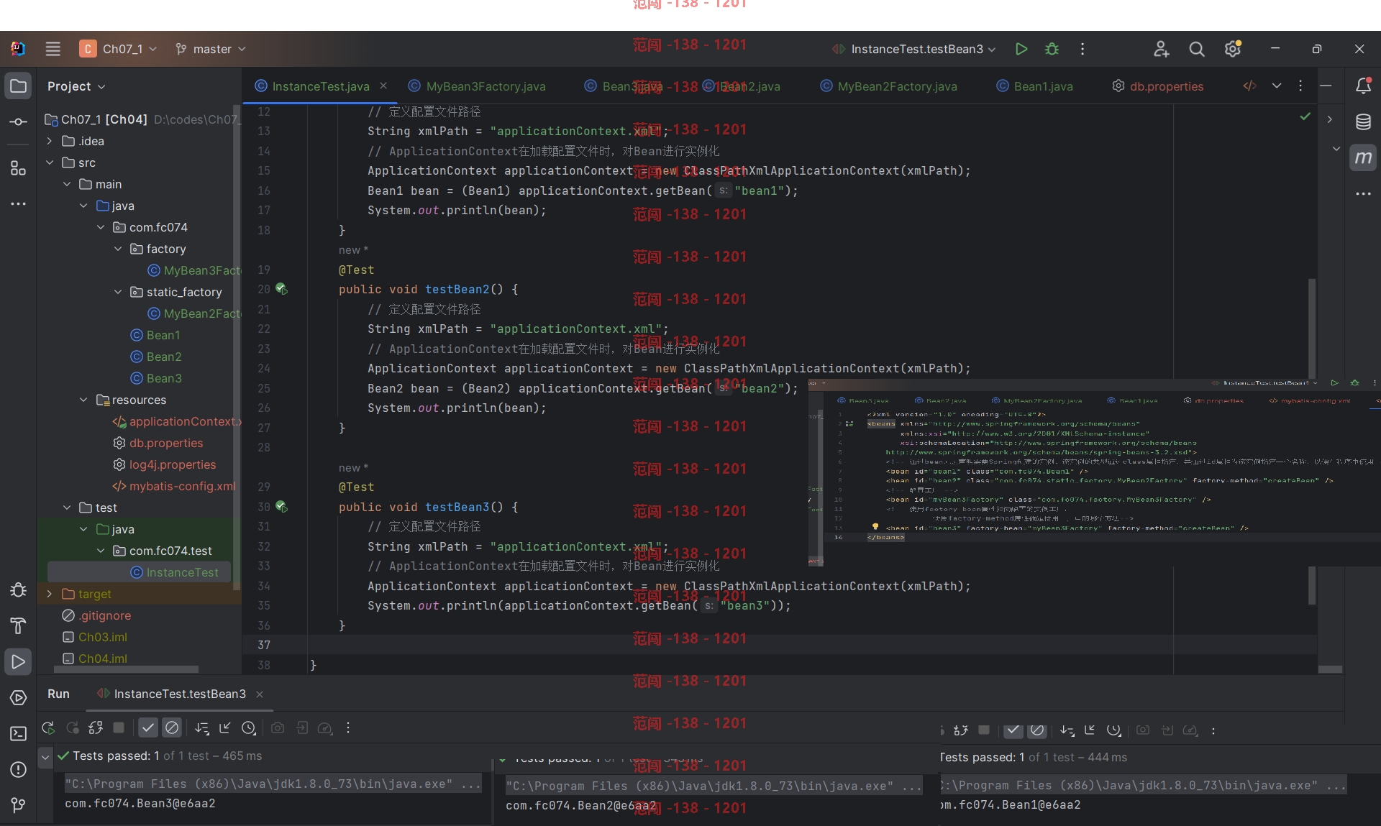Click run gutter icon at testBean3

pyautogui.click(x=281, y=507)
